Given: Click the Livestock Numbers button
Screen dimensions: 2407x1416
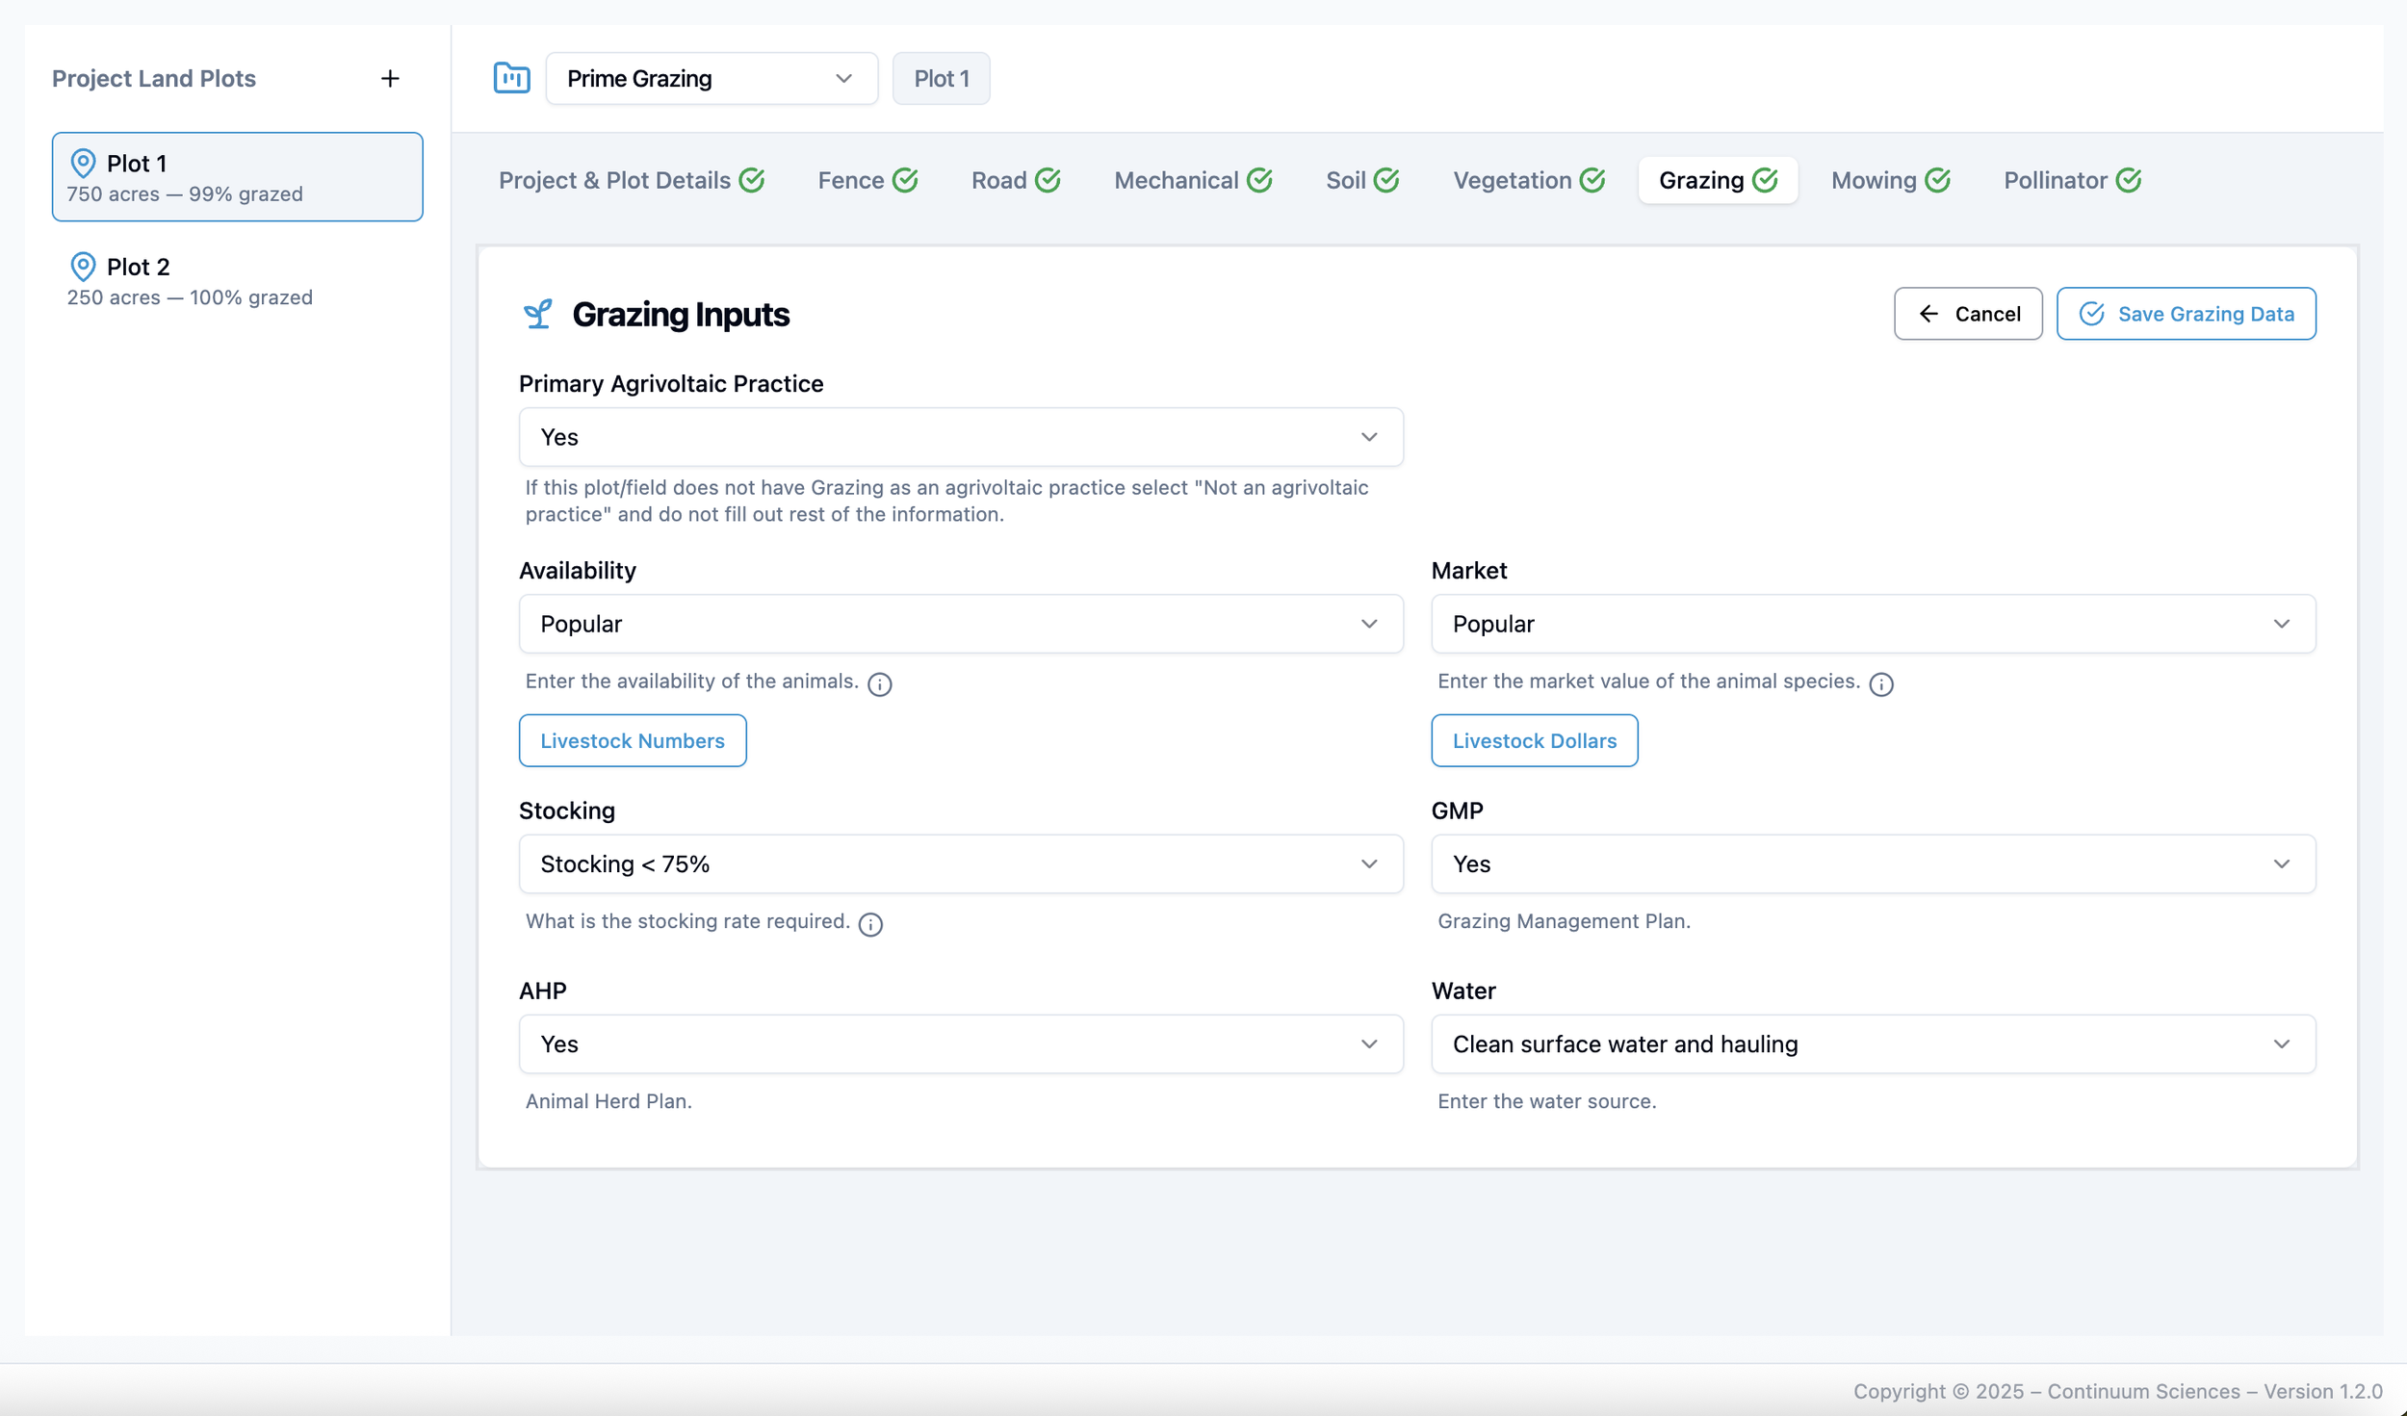Looking at the screenshot, I should click(x=632, y=740).
